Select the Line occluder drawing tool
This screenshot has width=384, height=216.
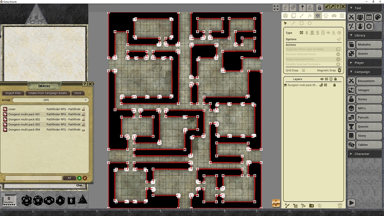pyautogui.click(x=293, y=23)
